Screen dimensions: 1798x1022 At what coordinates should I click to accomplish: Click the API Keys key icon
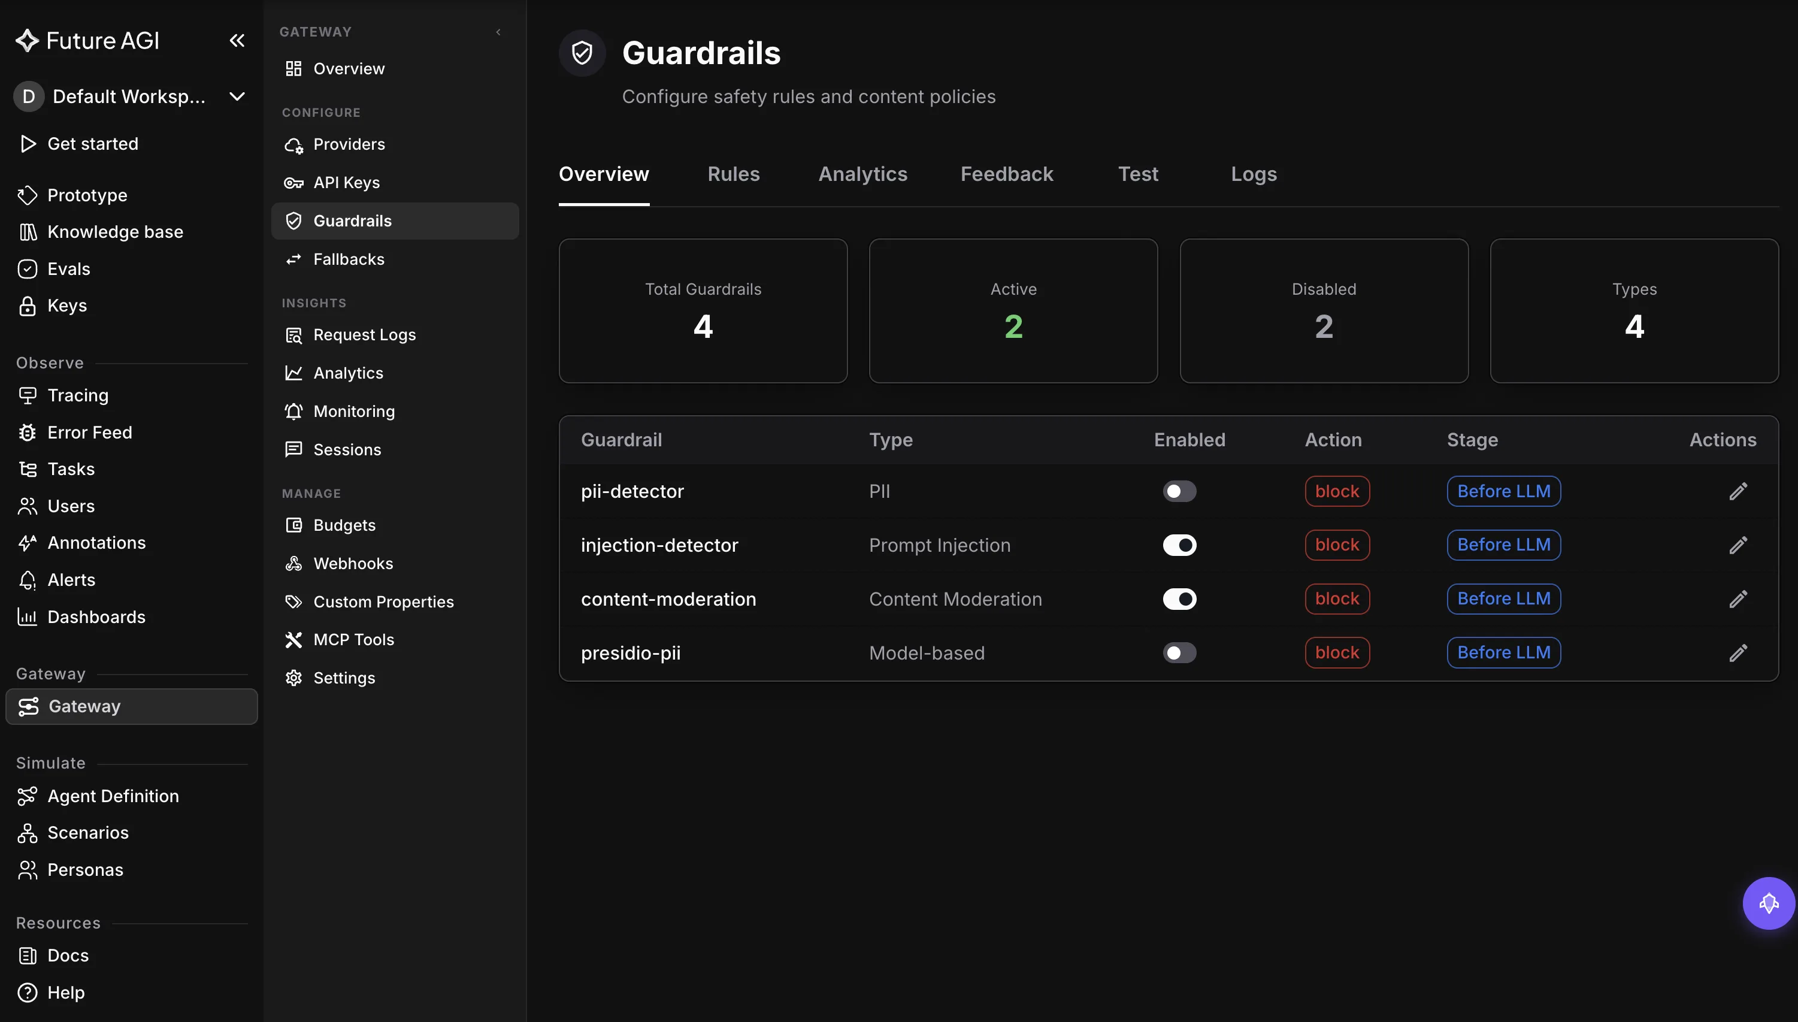[293, 183]
